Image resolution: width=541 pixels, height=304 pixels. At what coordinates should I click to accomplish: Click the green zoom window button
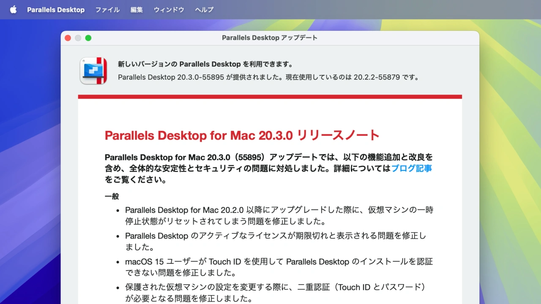88,38
